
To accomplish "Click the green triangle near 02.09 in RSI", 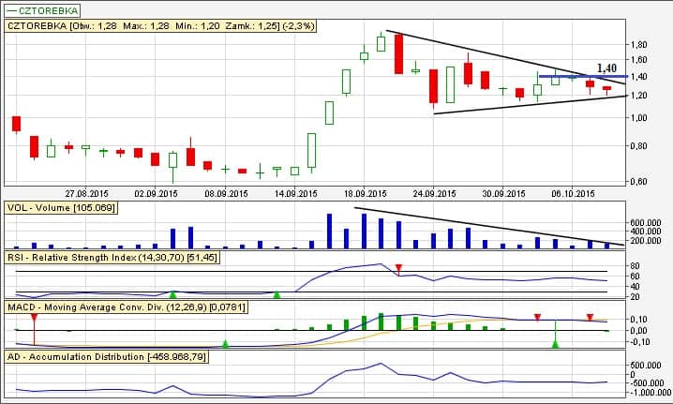I will pos(172,294).
